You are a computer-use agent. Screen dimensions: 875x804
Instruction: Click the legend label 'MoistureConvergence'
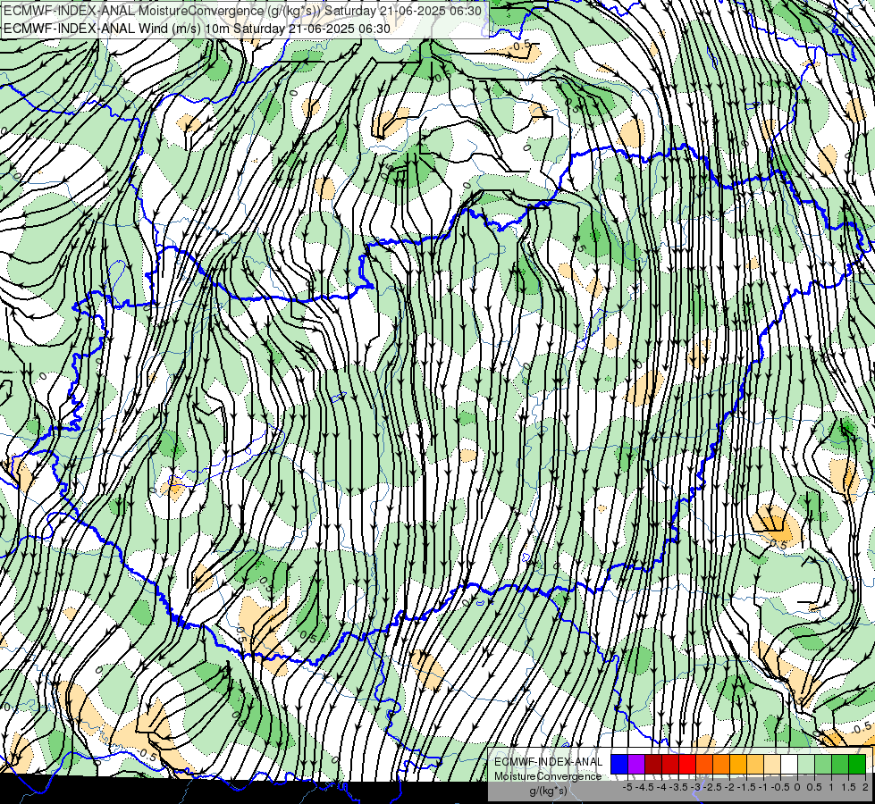click(548, 776)
